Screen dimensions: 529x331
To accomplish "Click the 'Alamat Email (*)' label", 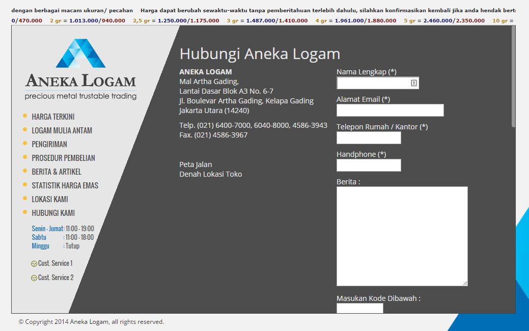I will pos(364,99).
